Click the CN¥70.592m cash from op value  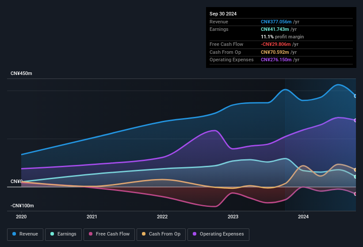point(275,52)
